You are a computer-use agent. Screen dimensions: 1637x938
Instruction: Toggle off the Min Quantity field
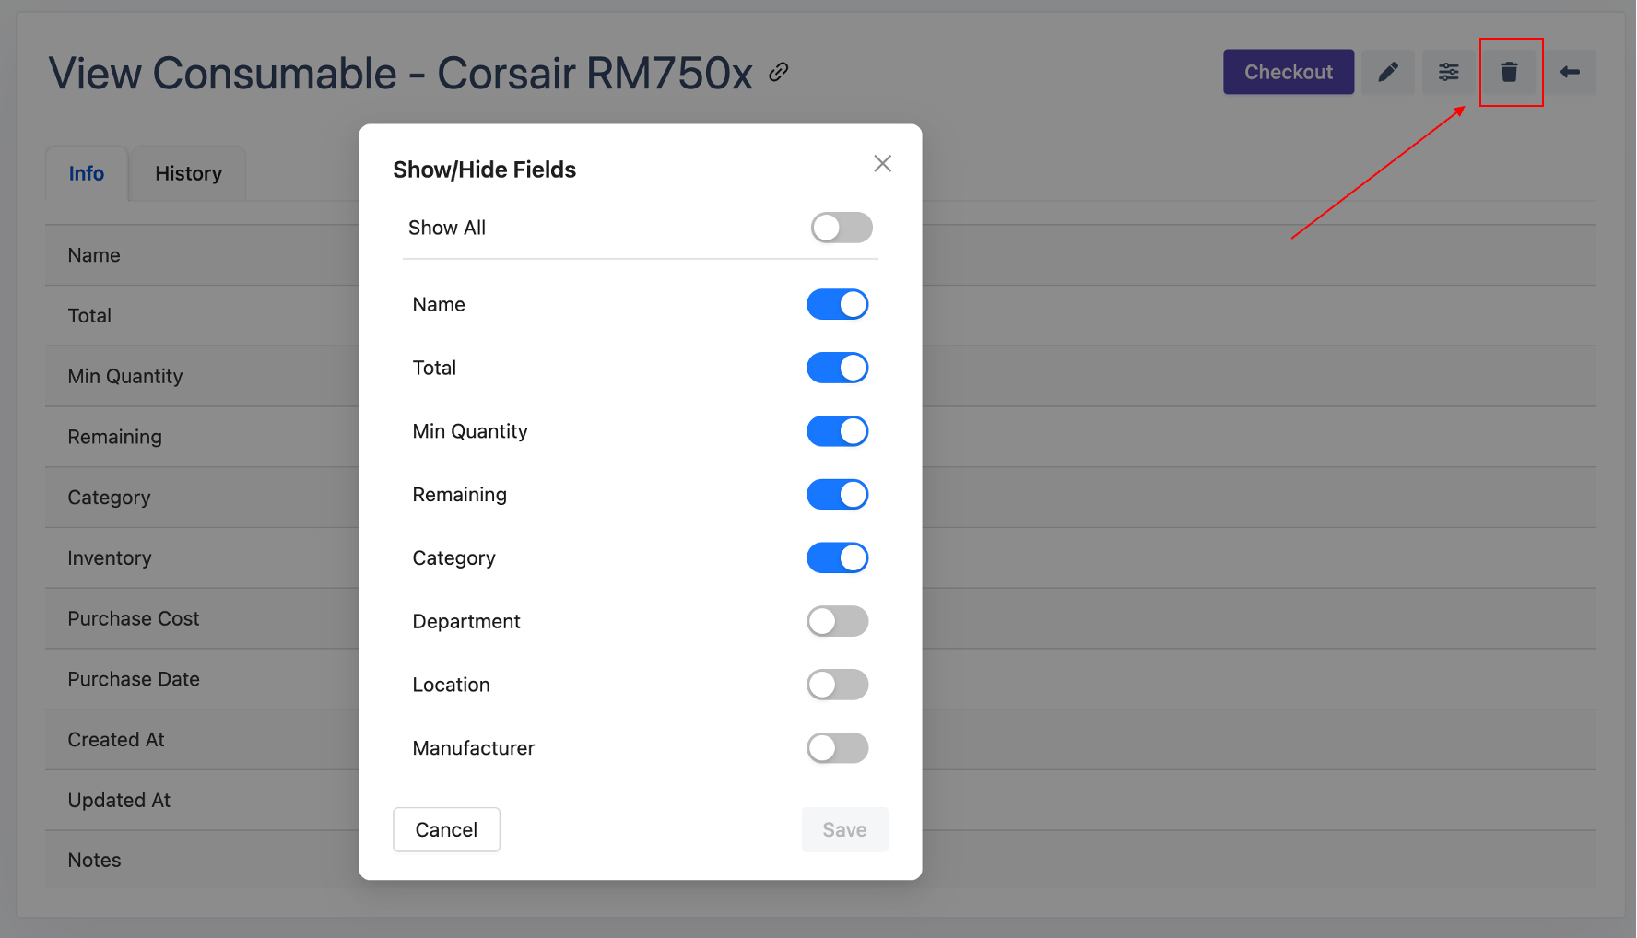point(837,431)
